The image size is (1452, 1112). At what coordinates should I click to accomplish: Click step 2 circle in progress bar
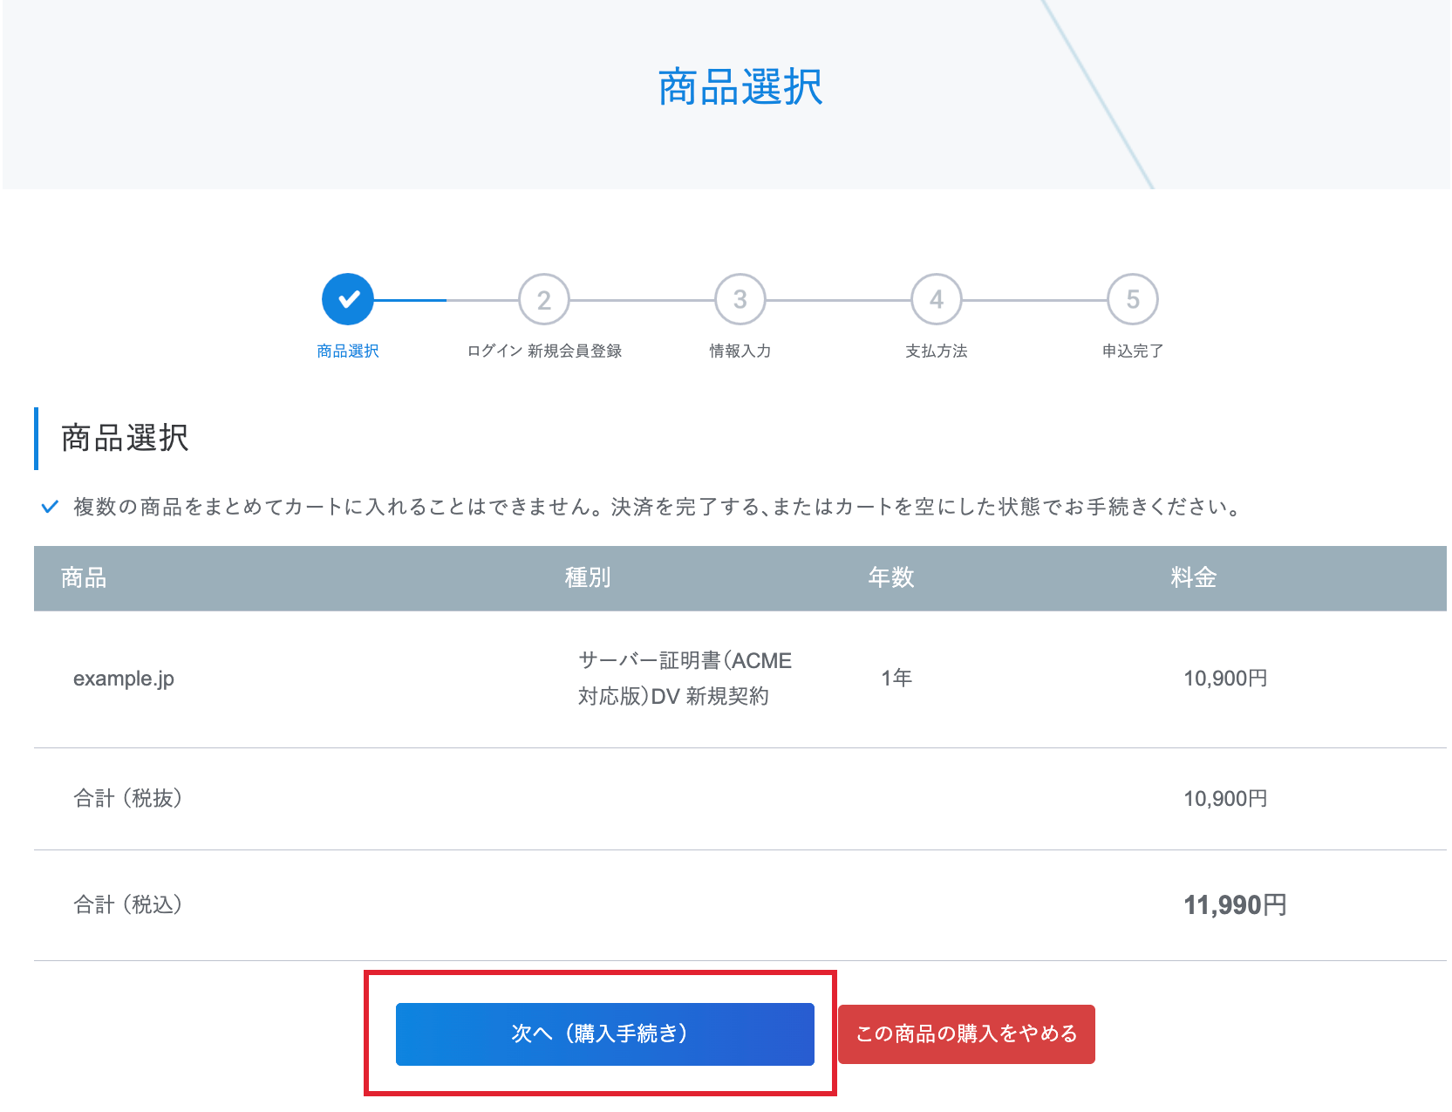tap(544, 299)
